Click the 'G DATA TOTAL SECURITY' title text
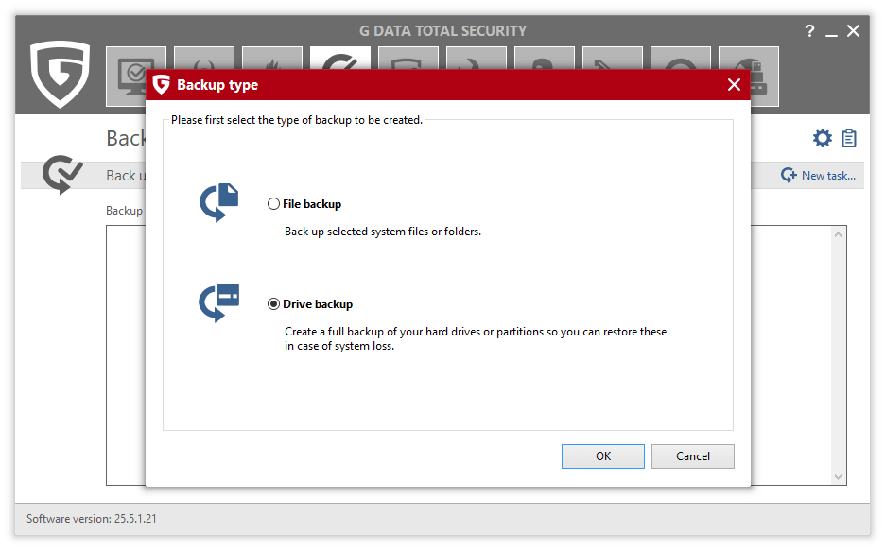 pyautogui.click(x=442, y=31)
